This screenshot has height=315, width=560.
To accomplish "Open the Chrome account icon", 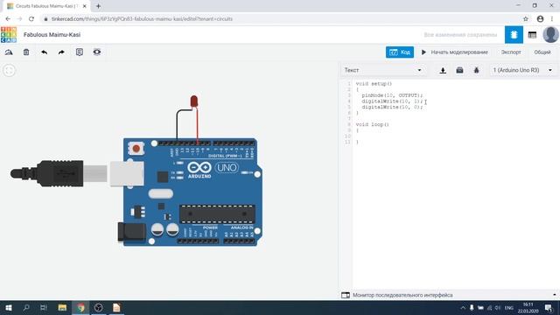I will click(x=540, y=19).
